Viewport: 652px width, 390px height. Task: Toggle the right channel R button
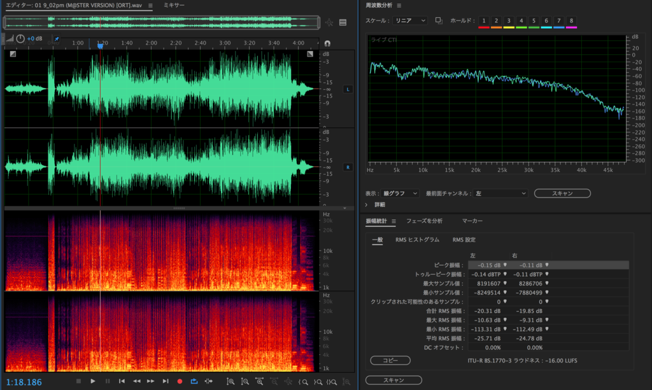[x=348, y=168]
